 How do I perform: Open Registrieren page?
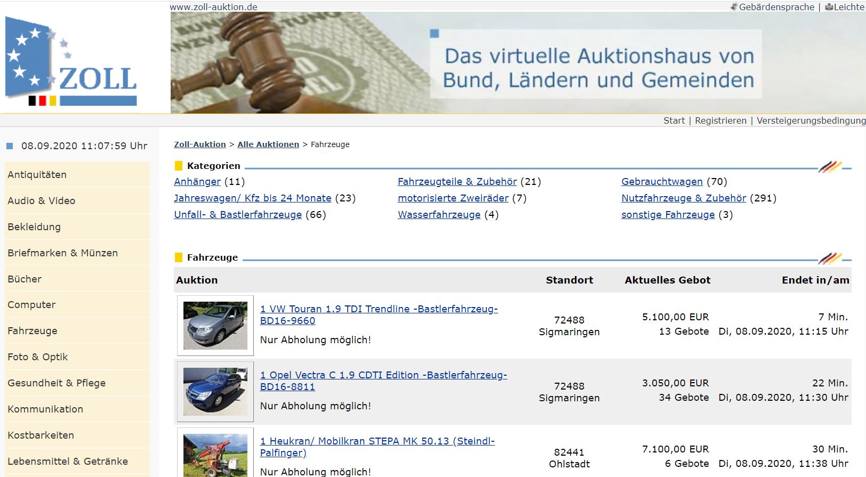point(720,120)
